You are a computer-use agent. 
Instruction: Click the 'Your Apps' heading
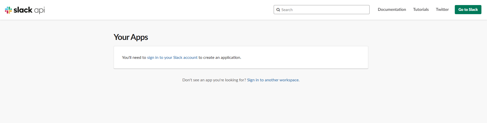131,37
